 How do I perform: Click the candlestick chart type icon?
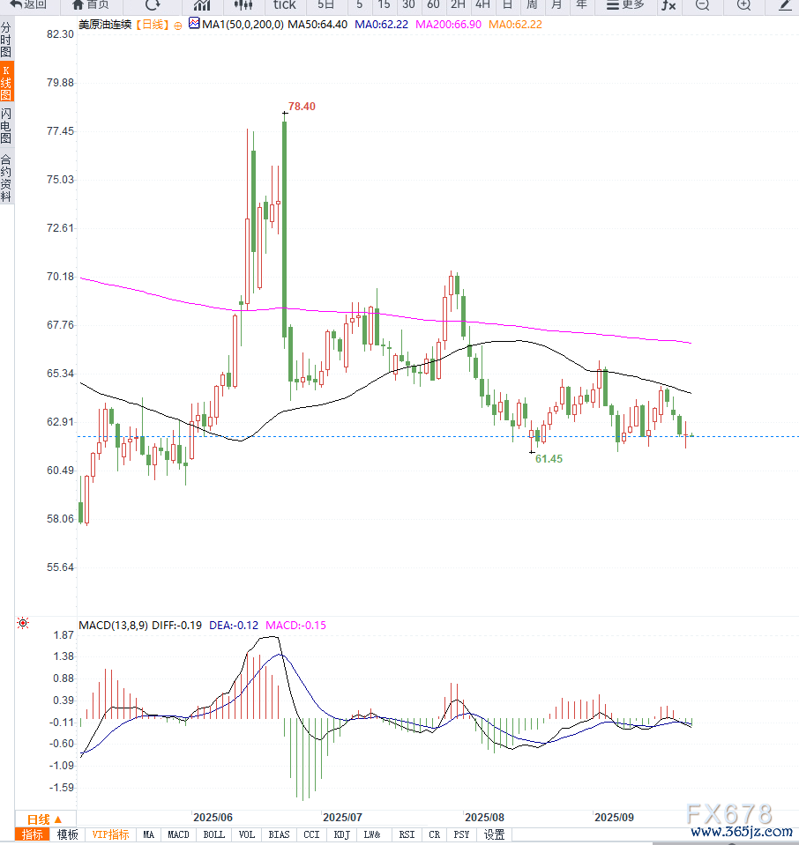(x=243, y=4)
